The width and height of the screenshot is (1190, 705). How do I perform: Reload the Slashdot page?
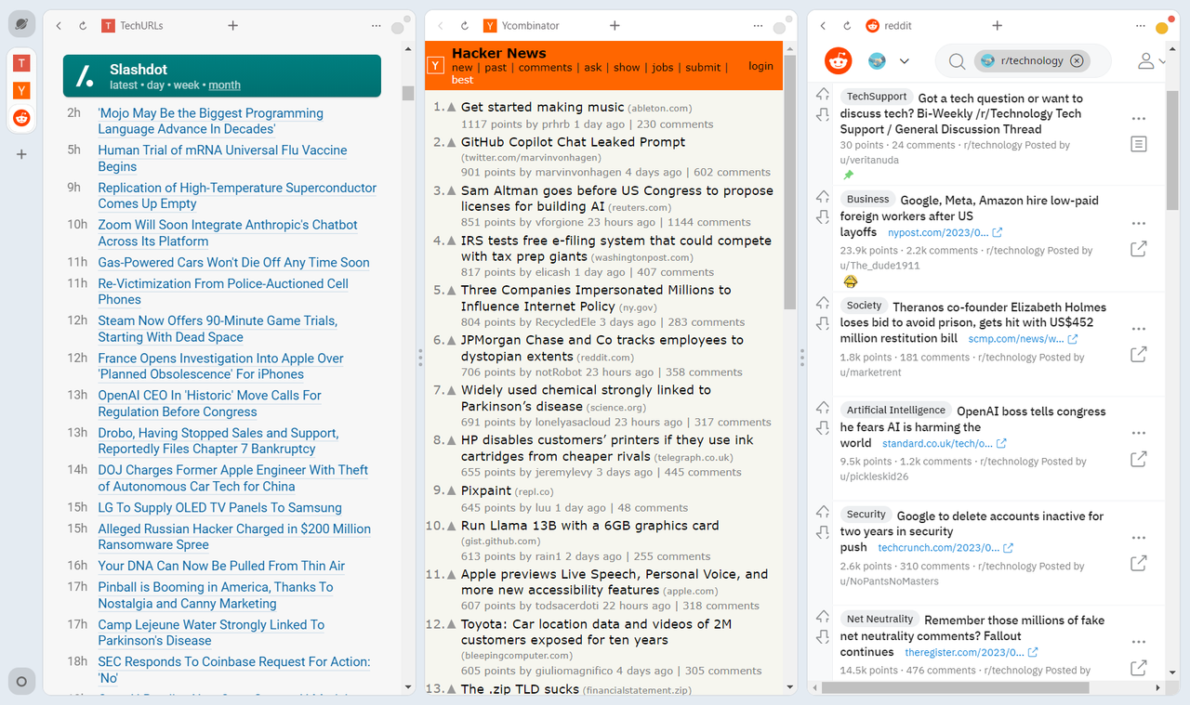tap(82, 26)
